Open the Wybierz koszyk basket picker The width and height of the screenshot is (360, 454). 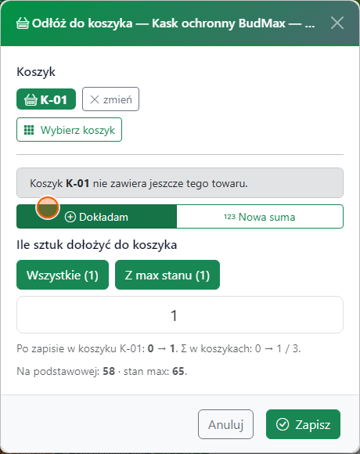(x=69, y=129)
